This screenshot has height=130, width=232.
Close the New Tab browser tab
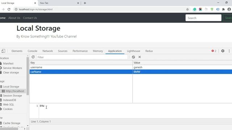tap(78, 3)
